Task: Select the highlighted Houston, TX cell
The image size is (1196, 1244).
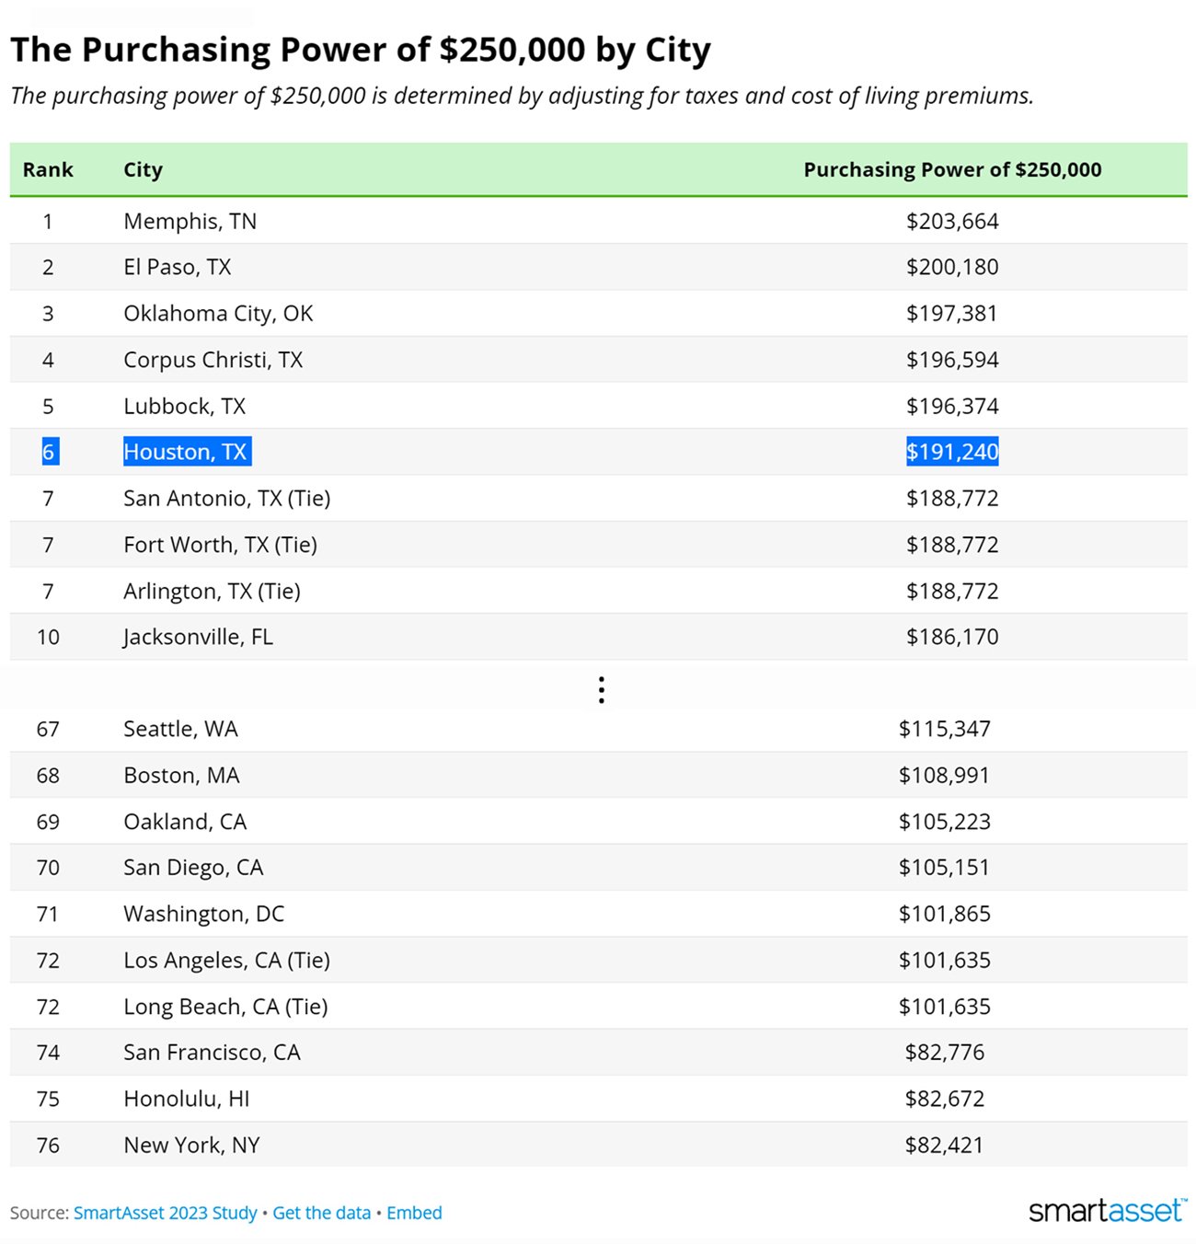Action: 186,452
